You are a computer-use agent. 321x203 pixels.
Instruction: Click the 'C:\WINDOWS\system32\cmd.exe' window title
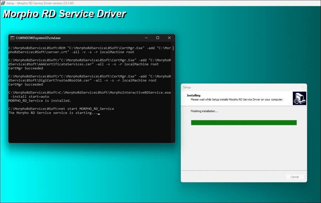pos(38,38)
